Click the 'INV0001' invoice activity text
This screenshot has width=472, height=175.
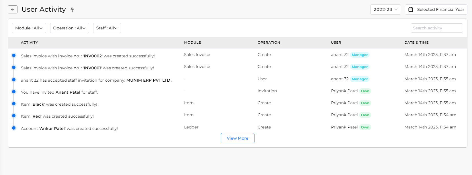point(87,68)
